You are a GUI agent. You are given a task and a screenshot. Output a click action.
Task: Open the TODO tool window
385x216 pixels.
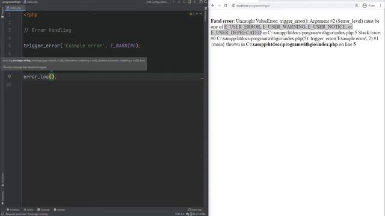pos(28,209)
